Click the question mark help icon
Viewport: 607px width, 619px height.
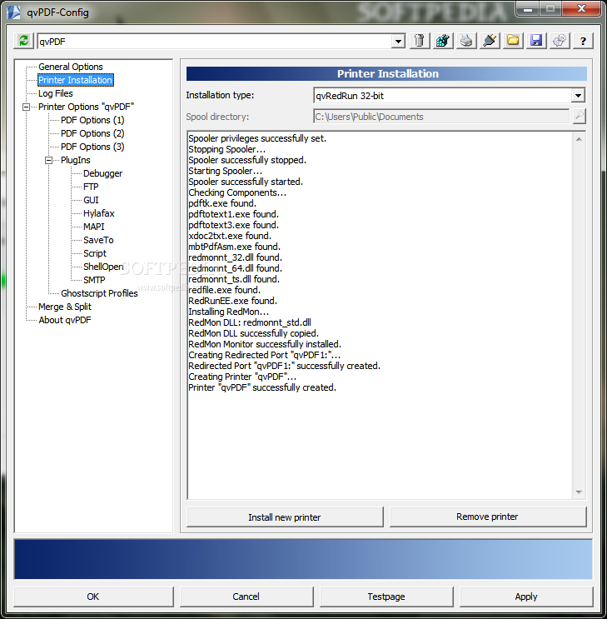[583, 41]
